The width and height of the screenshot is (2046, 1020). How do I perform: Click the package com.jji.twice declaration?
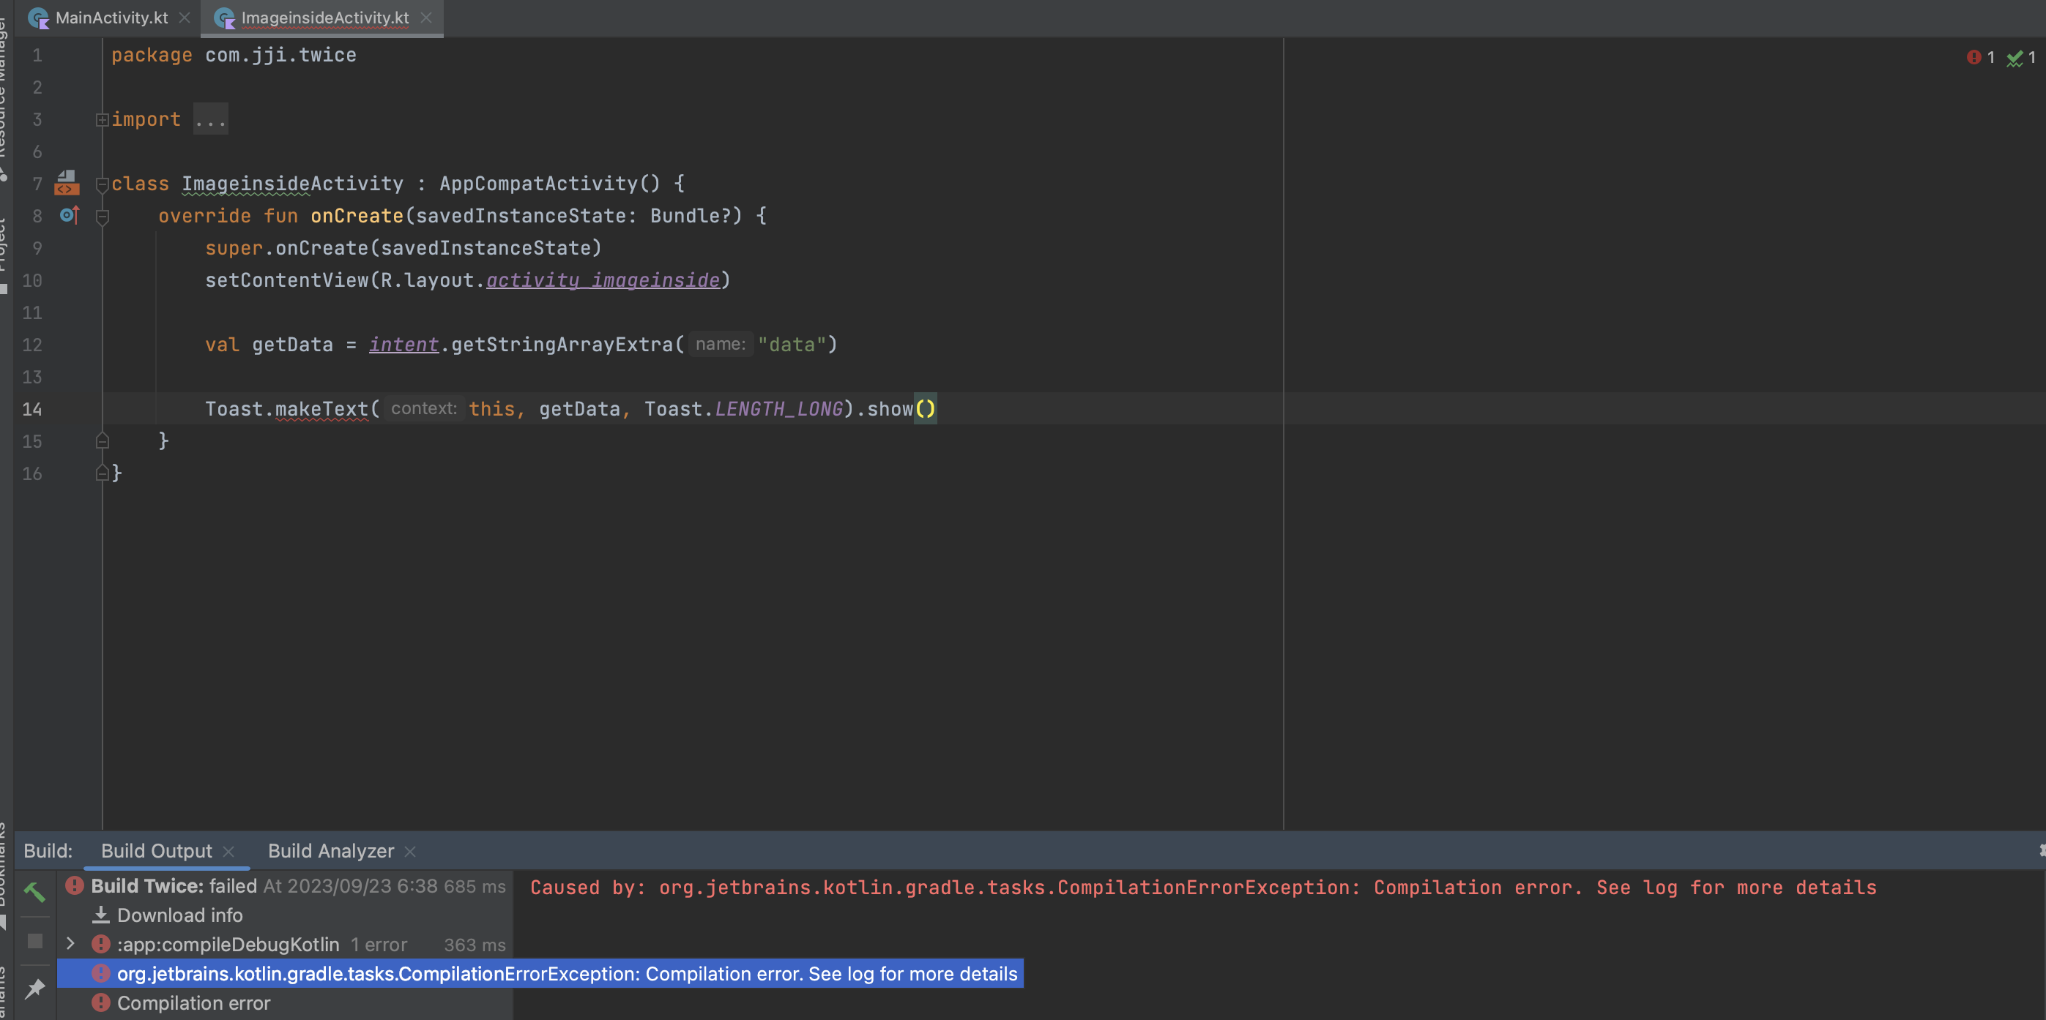234,55
